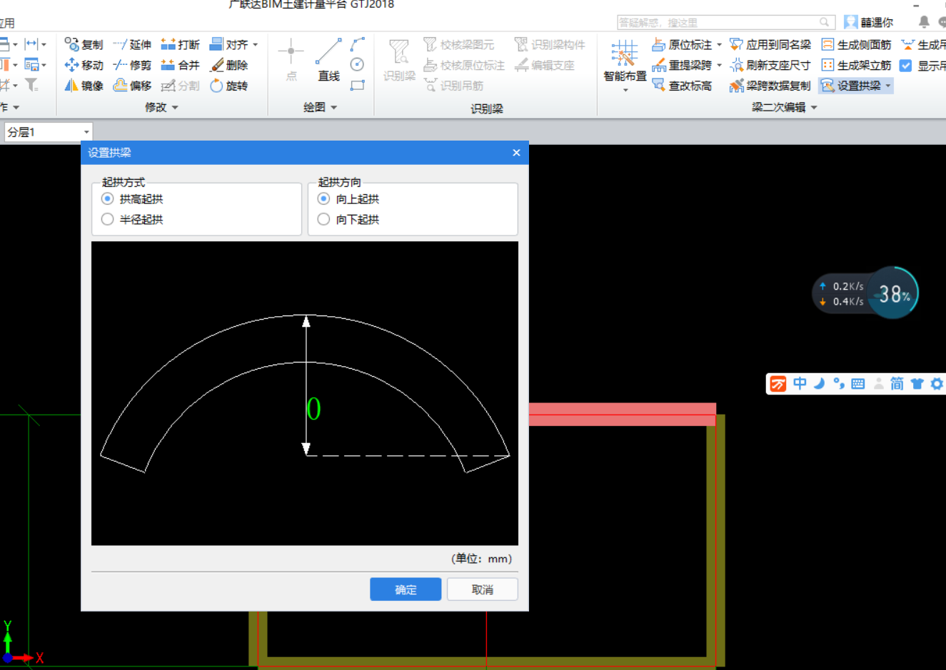Select the three-point arc drawing tool
Image resolution: width=946 pixels, height=670 pixels.
358,44
